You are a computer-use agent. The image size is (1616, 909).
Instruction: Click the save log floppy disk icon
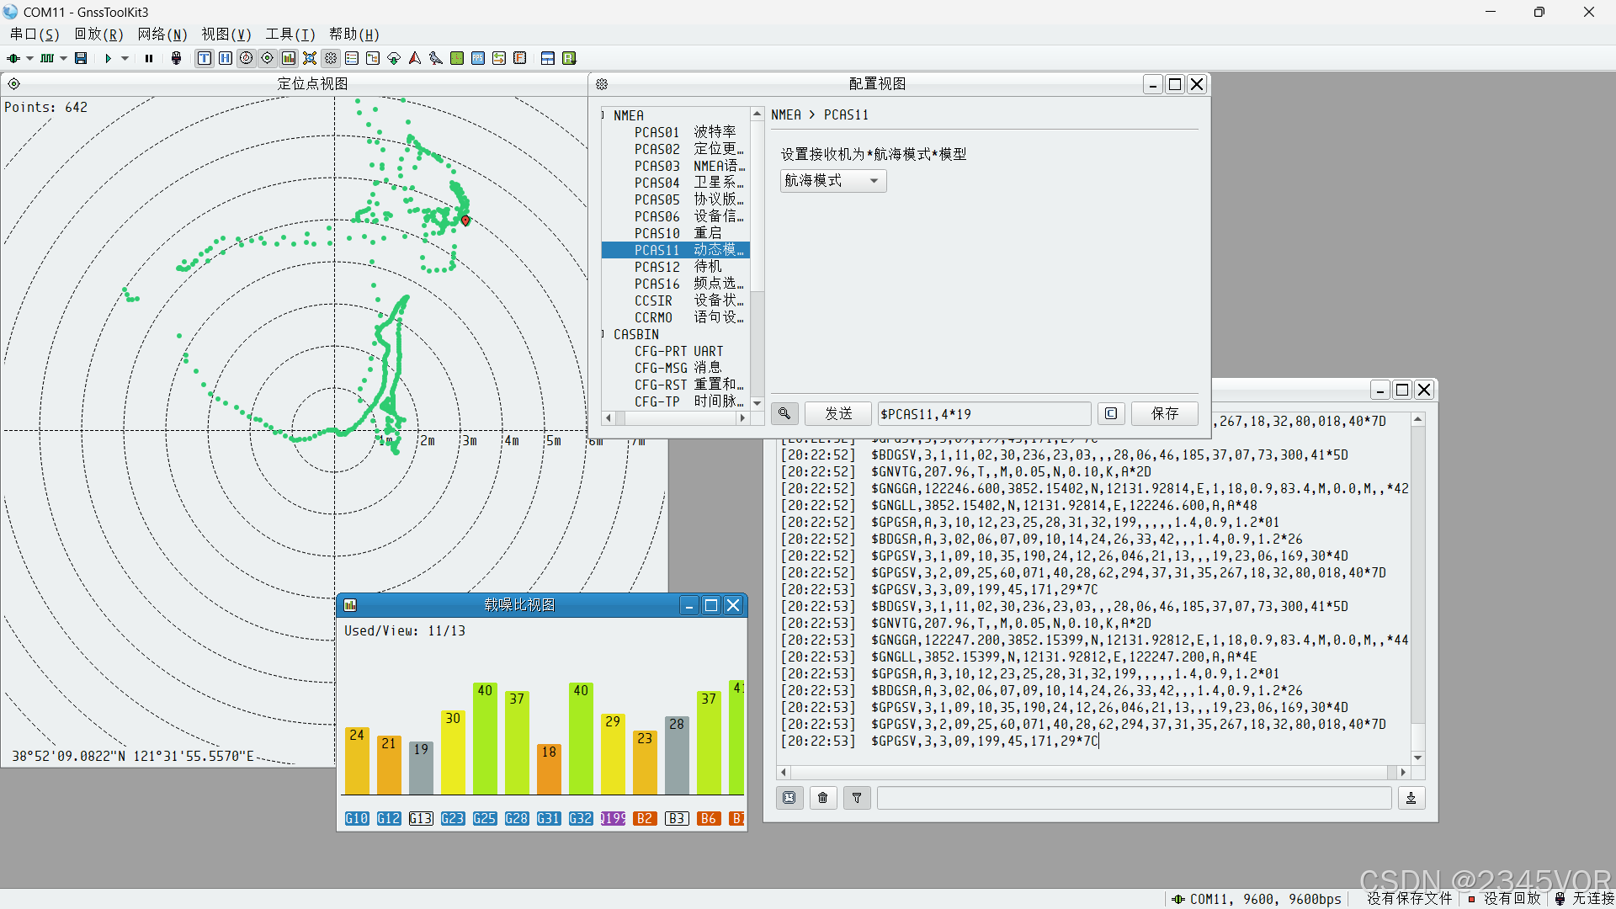point(81,58)
